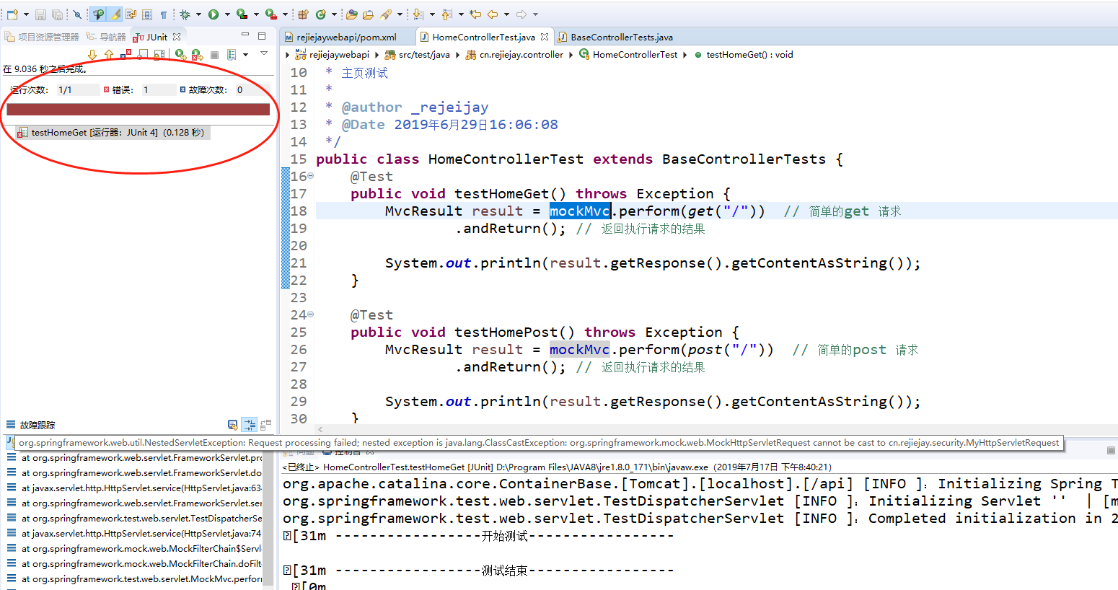Click the 错误 count field
Viewport: 1118px width, 590px height.
pos(159,90)
